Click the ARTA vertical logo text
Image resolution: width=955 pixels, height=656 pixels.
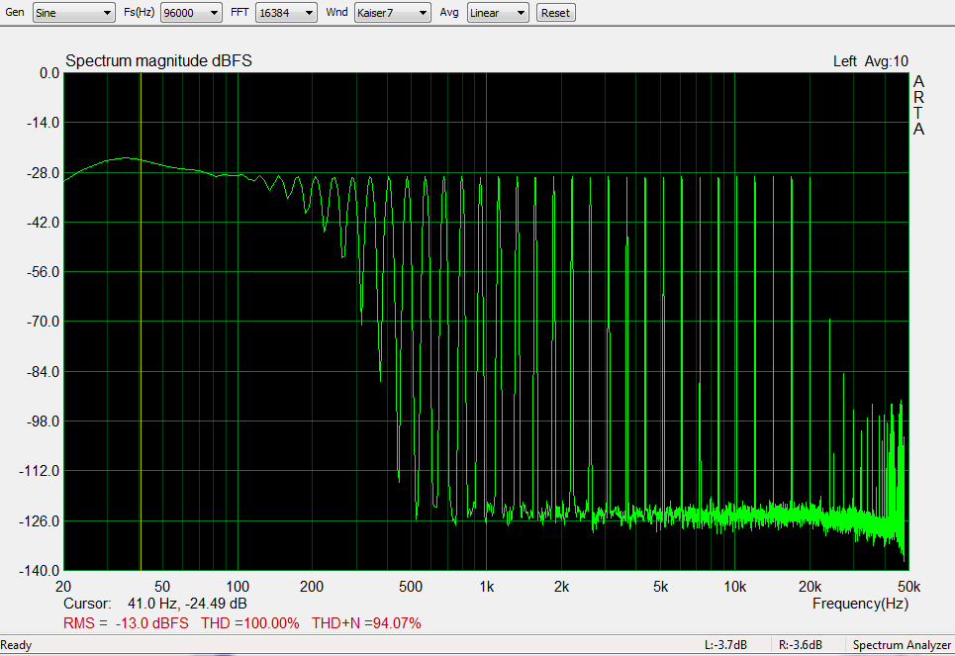[919, 105]
